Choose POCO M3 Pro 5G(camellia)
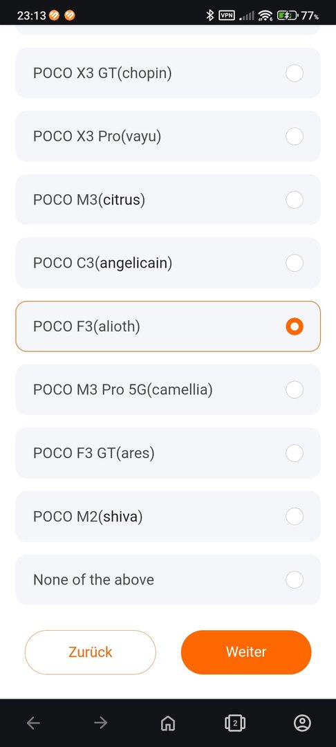 pyautogui.click(x=168, y=389)
